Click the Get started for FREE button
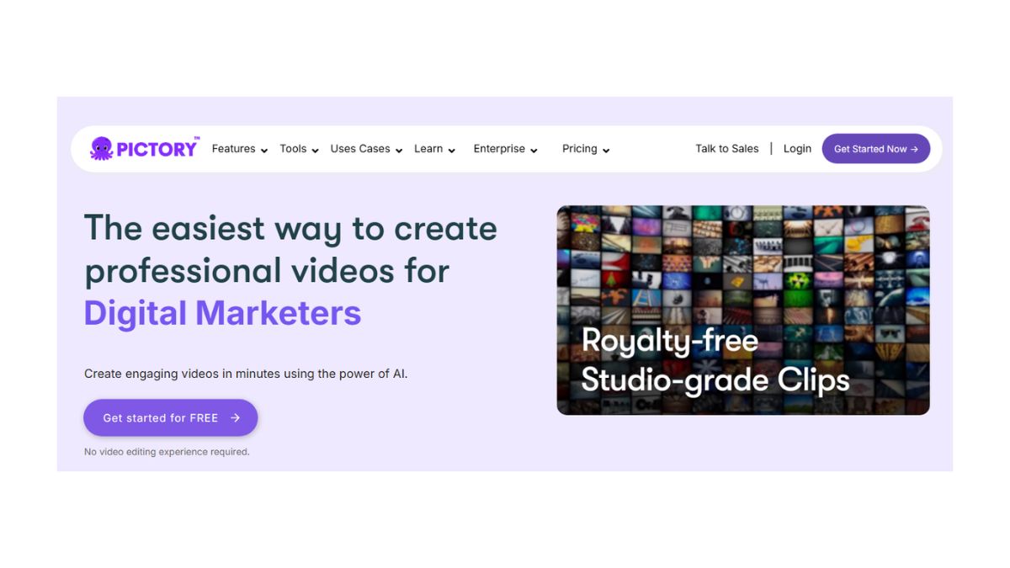1010x568 pixels. click(x=171, y=417)
